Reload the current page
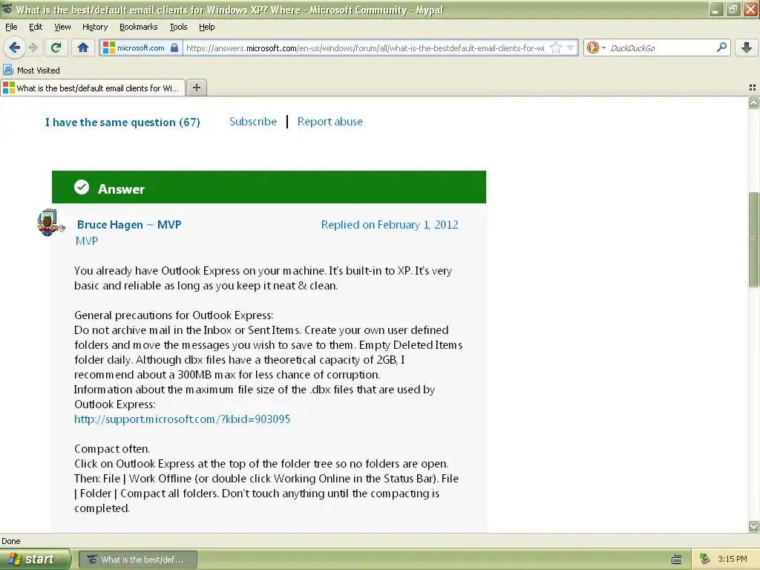Image resolution: width=760 pixels, height=570 pixels. [x=56, y=47]
